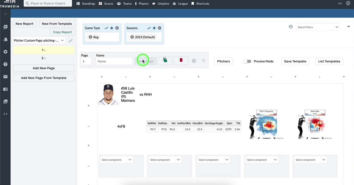Click New From Template
Viewport: 354px width, 185px height.
pyautogui.click(x=57, y=24)
